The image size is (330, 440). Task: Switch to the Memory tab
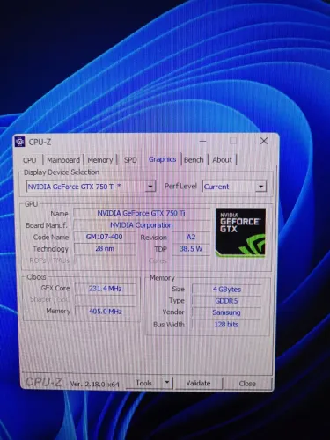tap(100, 160)
